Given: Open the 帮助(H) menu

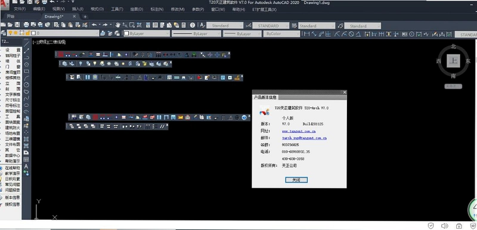Looking at the screenshot, I should [238, 9].
